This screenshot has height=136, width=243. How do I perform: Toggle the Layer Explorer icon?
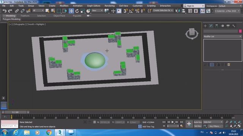pyautogui.click(x=196, y=11)
